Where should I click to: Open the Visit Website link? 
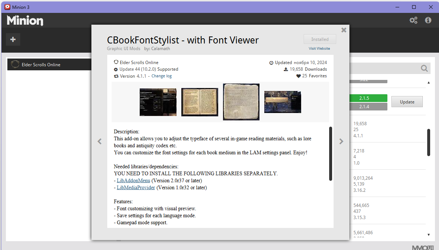click(319, 48)
